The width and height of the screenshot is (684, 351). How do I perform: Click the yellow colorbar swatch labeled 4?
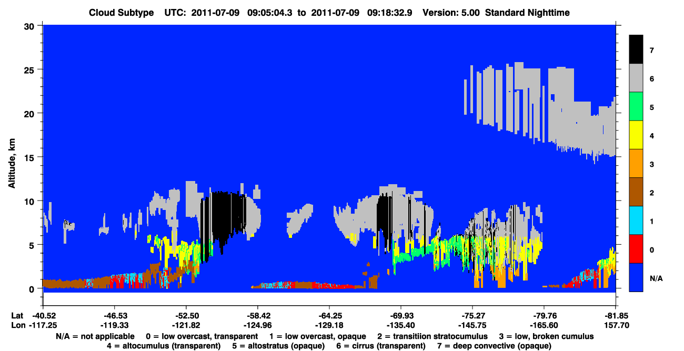[636, 135]
